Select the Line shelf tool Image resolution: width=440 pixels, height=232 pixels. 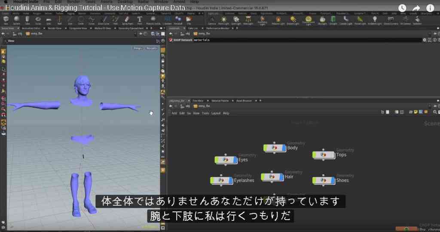[x=70, y=20]
